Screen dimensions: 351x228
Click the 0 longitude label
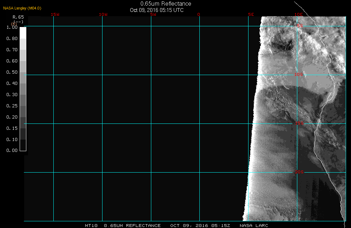199,14
